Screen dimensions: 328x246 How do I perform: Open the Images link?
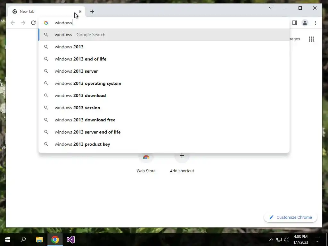pyautogui.click(x=295, y=39)
